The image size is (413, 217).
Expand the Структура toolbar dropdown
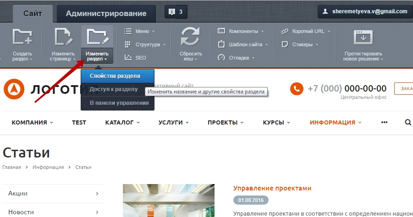click(x=144, y=44)
